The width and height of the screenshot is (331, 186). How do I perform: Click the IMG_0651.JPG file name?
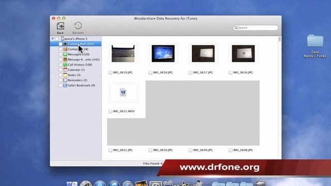(123, 150)
